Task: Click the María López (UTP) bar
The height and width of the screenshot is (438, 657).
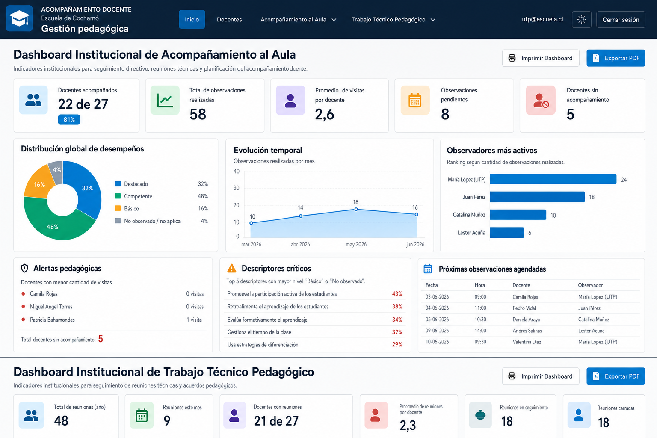Action: 553,179
